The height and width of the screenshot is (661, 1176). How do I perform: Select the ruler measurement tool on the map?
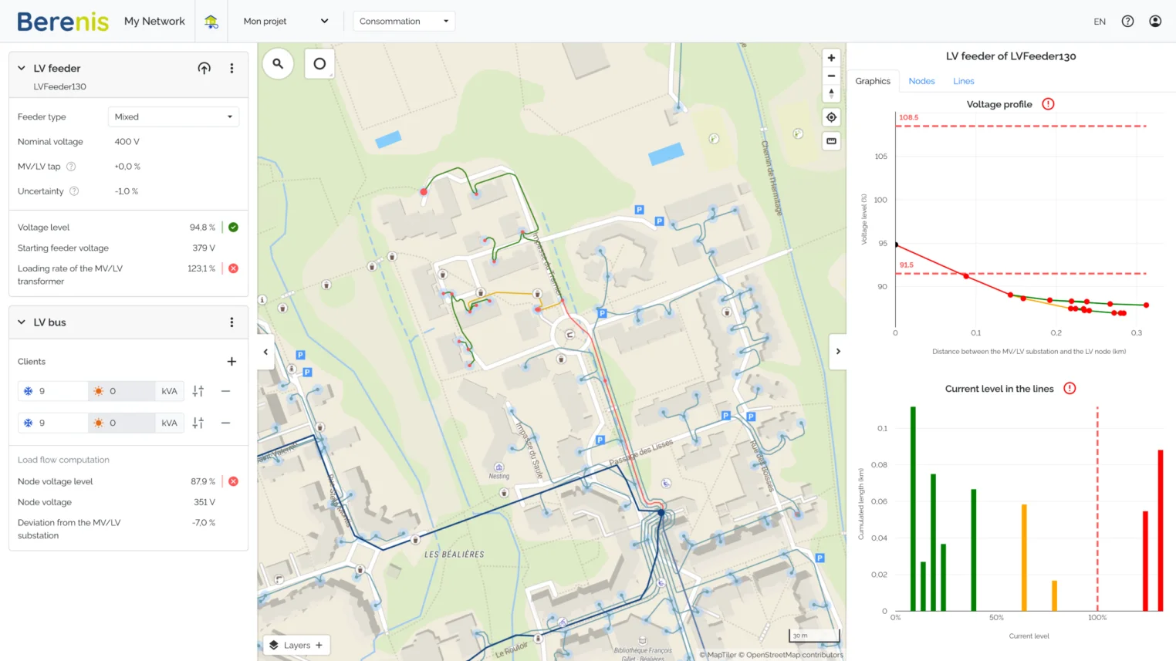pos(830,141)
